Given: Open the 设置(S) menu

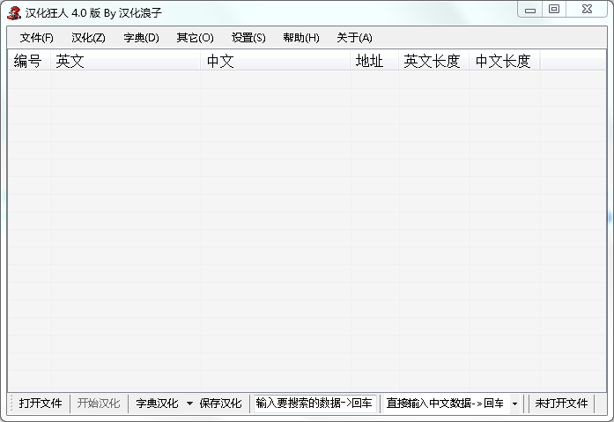Looking at the screenshot, I should click(248, 38).
